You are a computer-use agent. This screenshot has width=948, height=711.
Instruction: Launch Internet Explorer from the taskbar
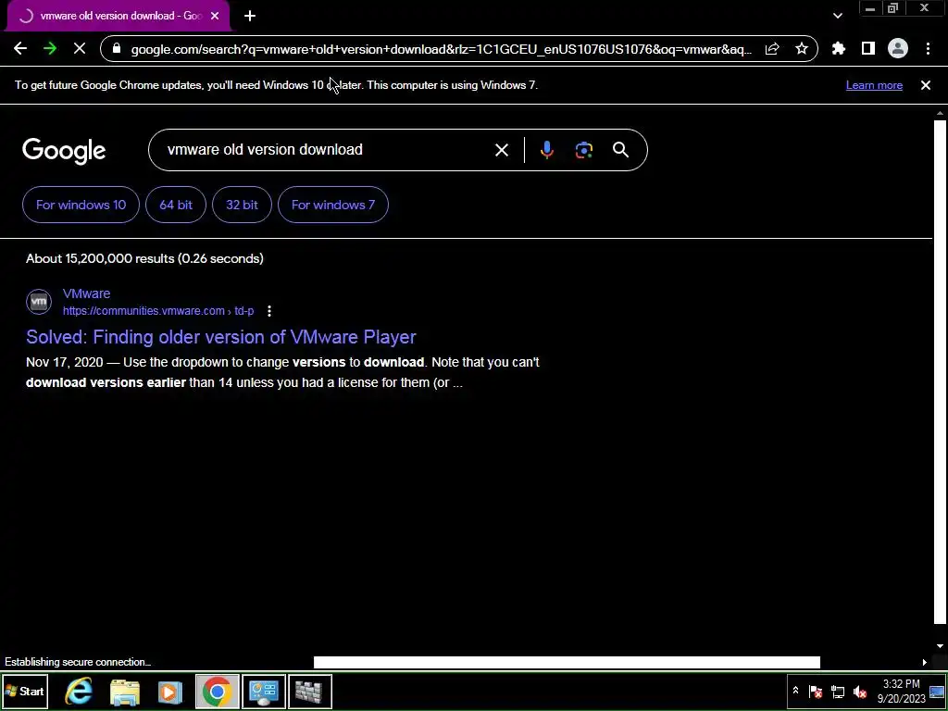[x=79, y=691]
